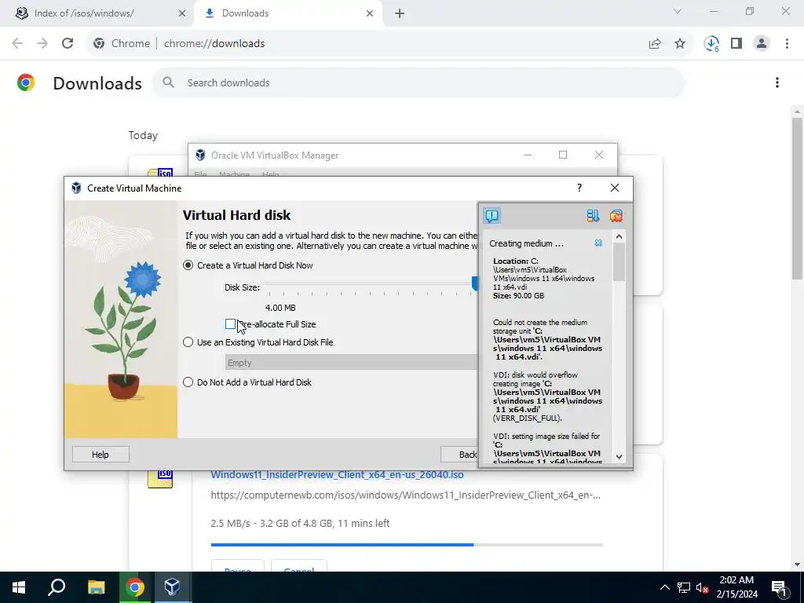Click the help question mark in Create Virtual Machine
Viewport: 804px width, 603px height.
click(579, 188)
